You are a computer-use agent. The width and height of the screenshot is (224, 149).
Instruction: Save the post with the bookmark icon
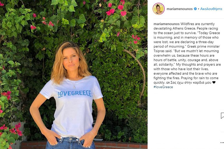[222, 116]
